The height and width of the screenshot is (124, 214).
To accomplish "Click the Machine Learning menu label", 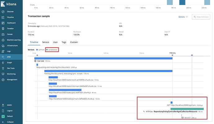I will (14, 40).
